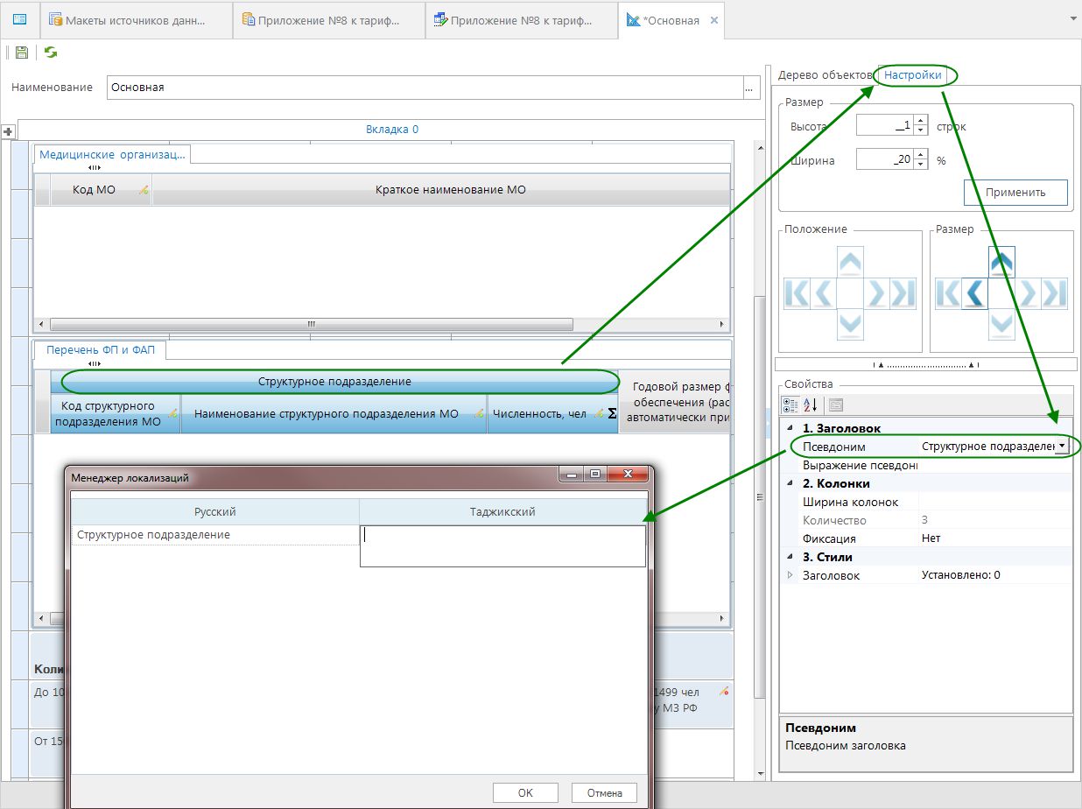
Task: Open the home panel icon tab at far left
Action: (x=19, y=19)
